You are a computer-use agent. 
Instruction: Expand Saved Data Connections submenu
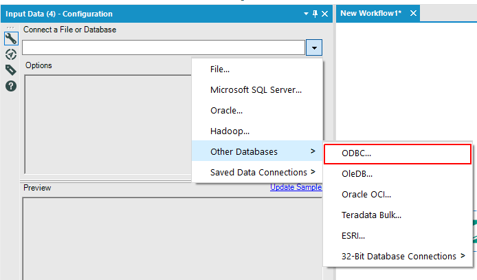pos(257,172)
